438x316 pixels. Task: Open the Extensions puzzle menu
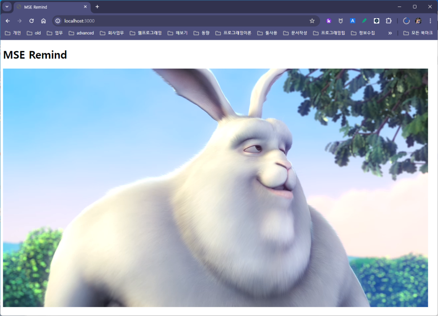click(x=388, y=21)
